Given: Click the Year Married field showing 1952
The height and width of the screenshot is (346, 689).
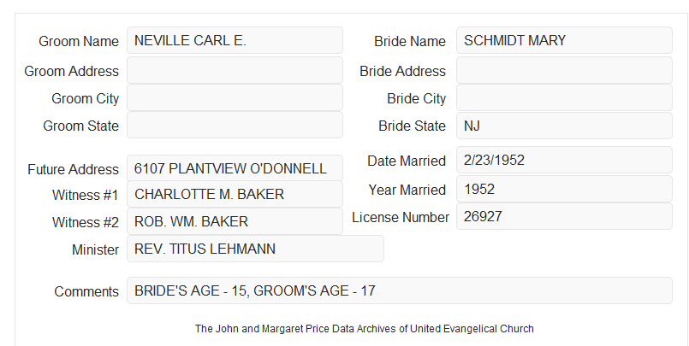Looking at the screenshot, I should [564, 189].
